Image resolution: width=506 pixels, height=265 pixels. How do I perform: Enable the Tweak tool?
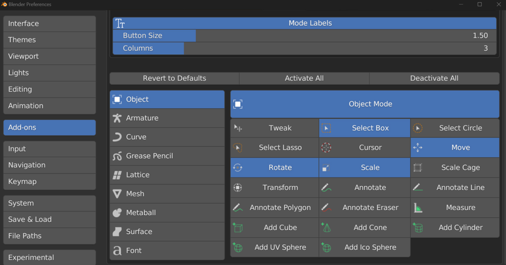pyautogui.click(x=274, y=128)
